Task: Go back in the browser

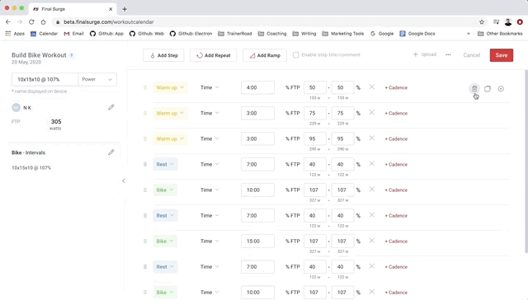Action: click(x=8, y=22)
